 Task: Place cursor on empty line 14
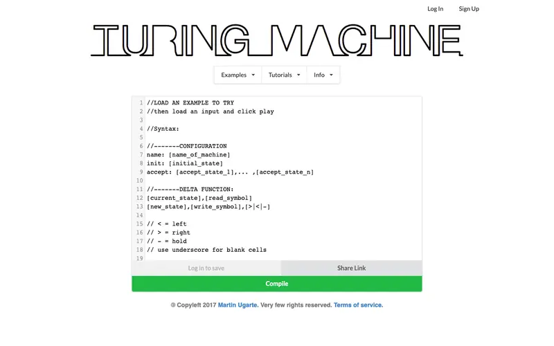[283, 215]
